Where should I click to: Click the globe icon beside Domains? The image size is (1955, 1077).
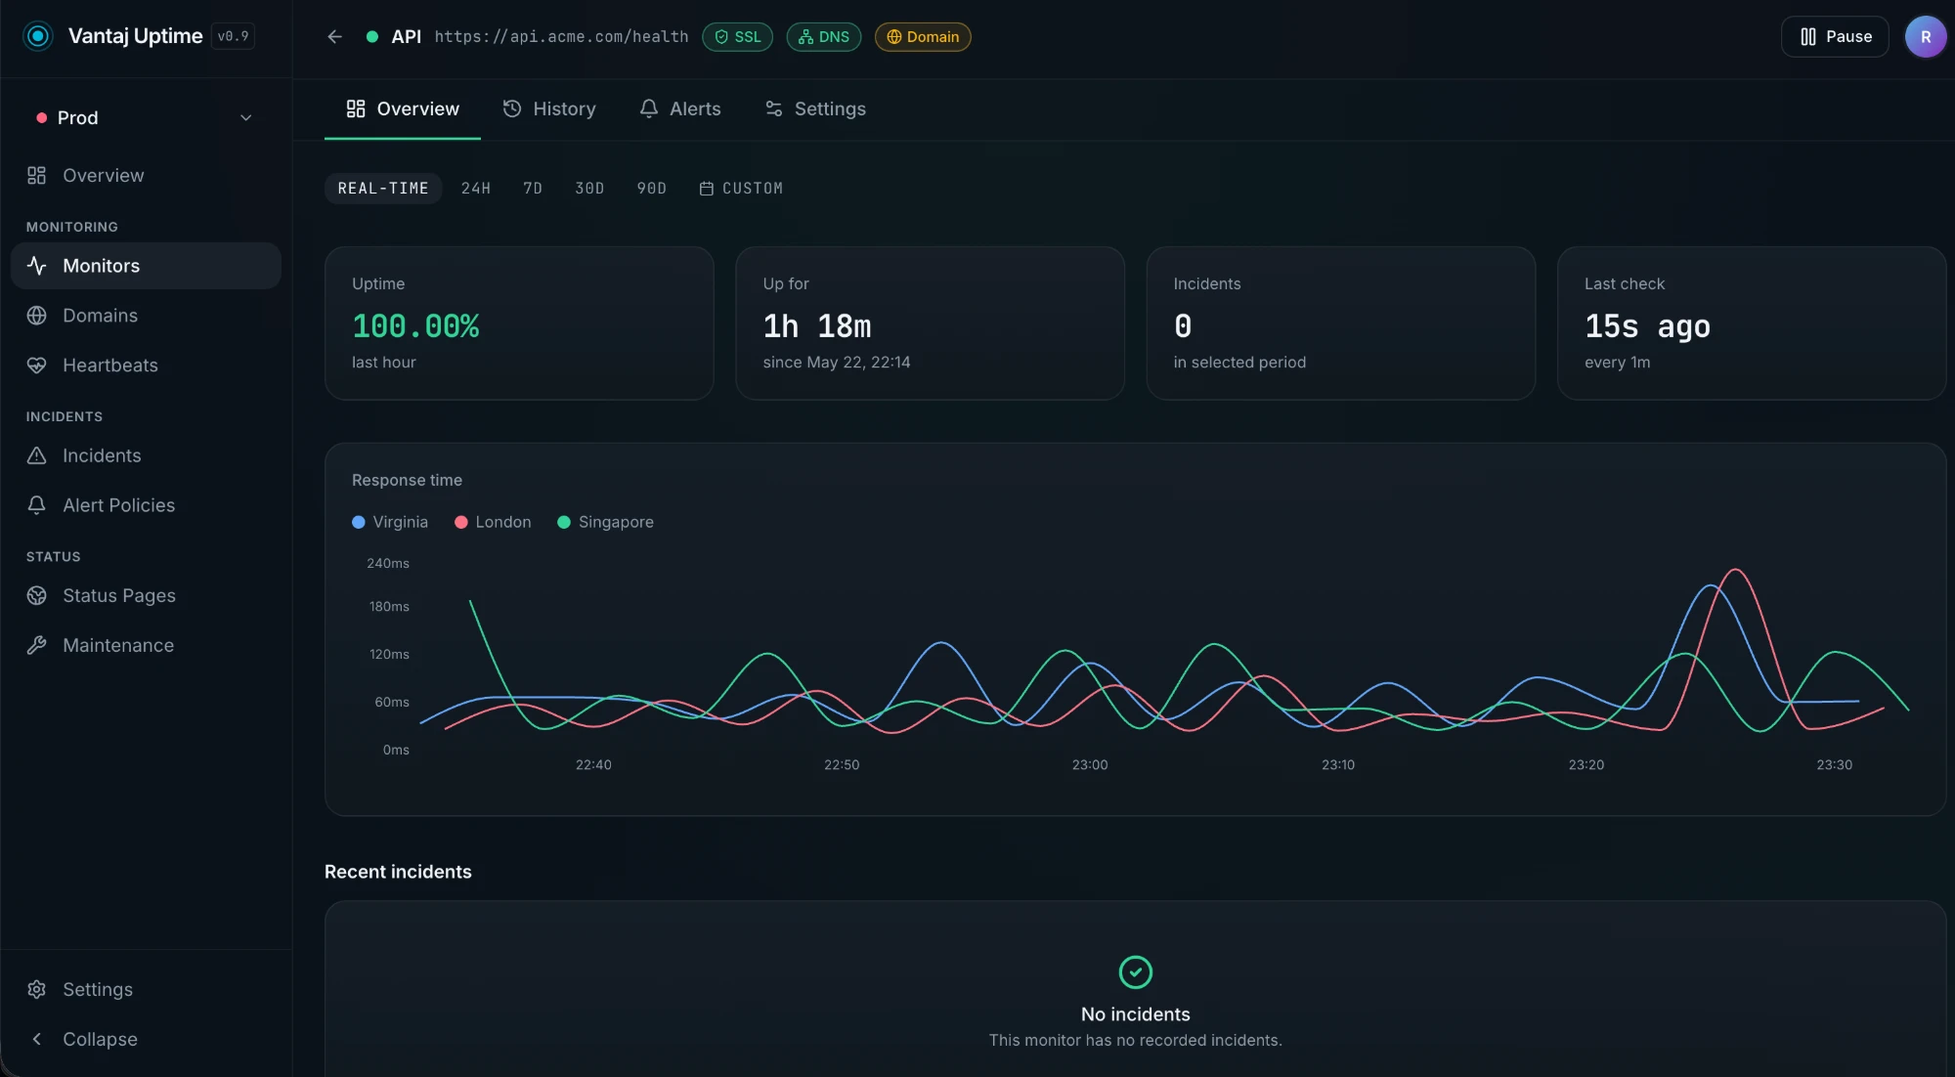coord(36,316)
